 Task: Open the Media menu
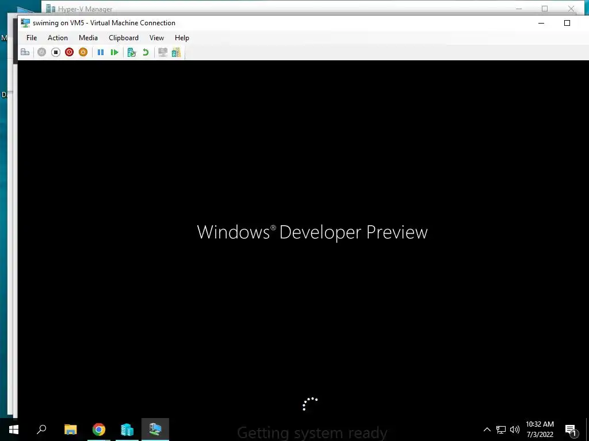click(88, 37)
